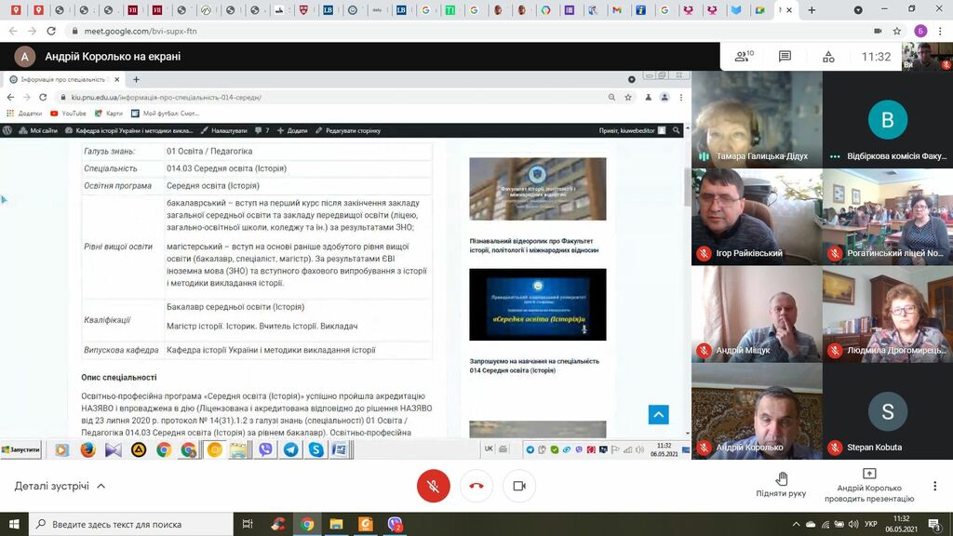Image resolution: width=953 pixels, height=536 pixels.
Task: Open the Chrome three-dot browser menu
Action: 941,31
